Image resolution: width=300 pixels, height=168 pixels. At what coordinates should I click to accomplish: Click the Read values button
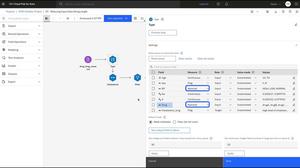[x=162, y=59]
